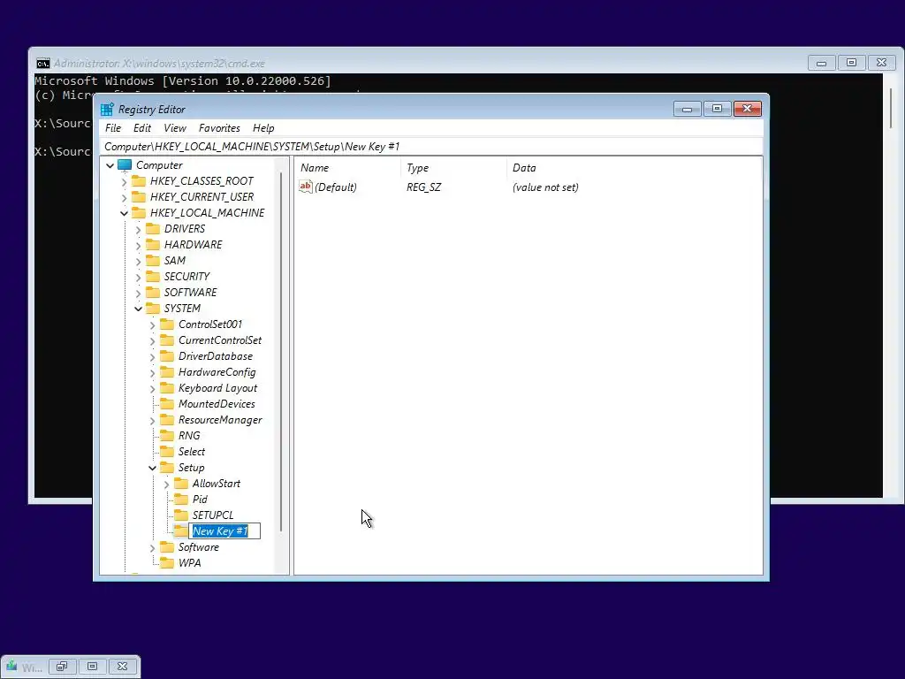Expand the HARDWARE key
This screenshot has height=679, width=905.
138,246
